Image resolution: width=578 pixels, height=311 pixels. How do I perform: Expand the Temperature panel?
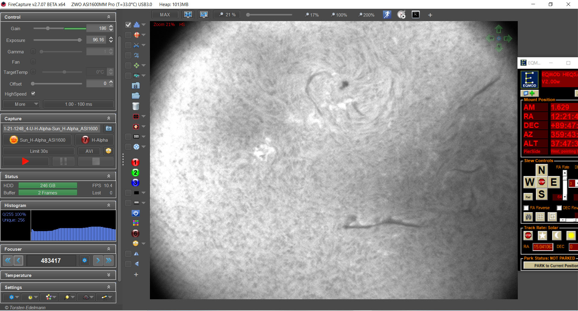109,275
